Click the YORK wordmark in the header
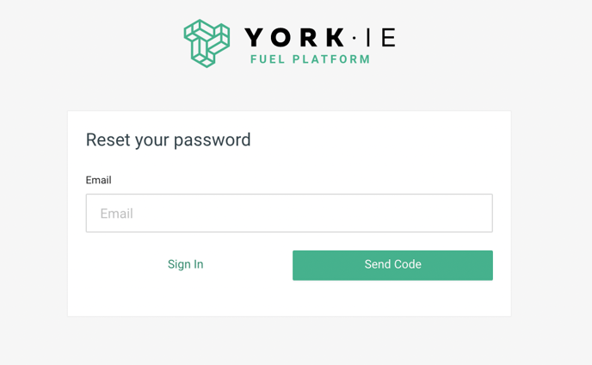 294,37
